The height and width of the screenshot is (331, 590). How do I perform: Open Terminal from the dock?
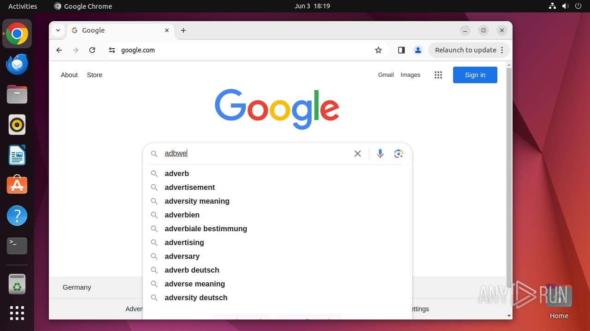tap(17, 246)
